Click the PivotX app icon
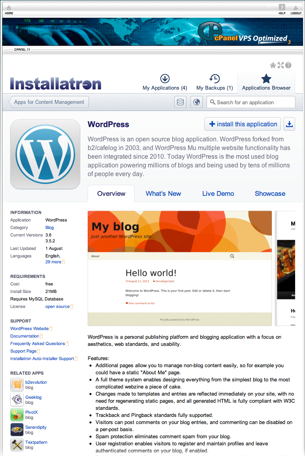This screenshot has width=305, height=456. pyautogui.click(x=17, y=415)
